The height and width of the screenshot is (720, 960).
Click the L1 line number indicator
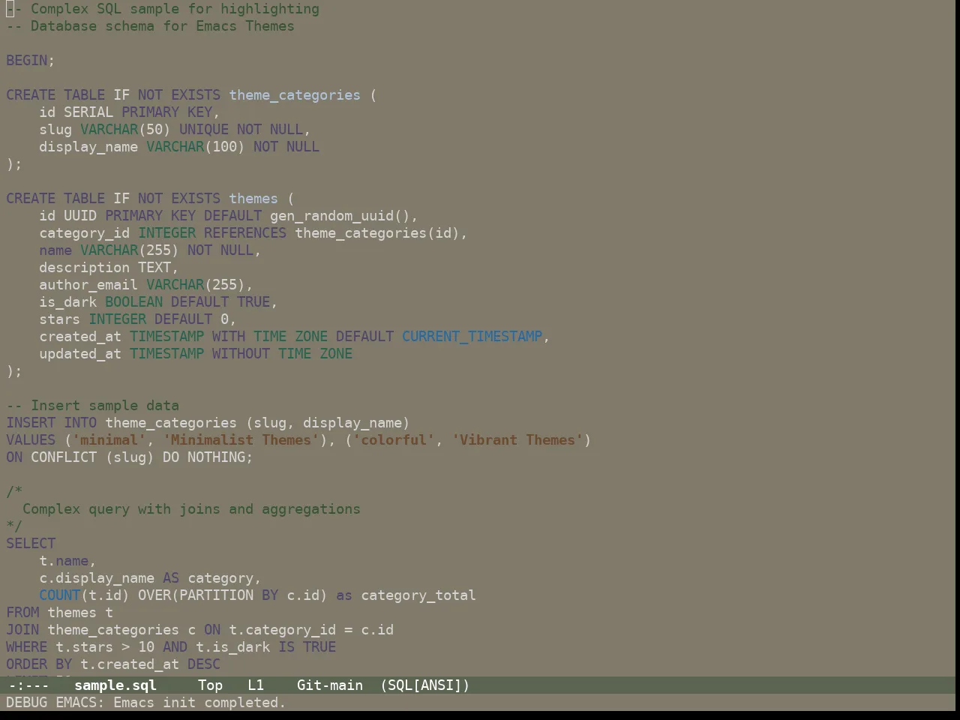pos(256,685)
